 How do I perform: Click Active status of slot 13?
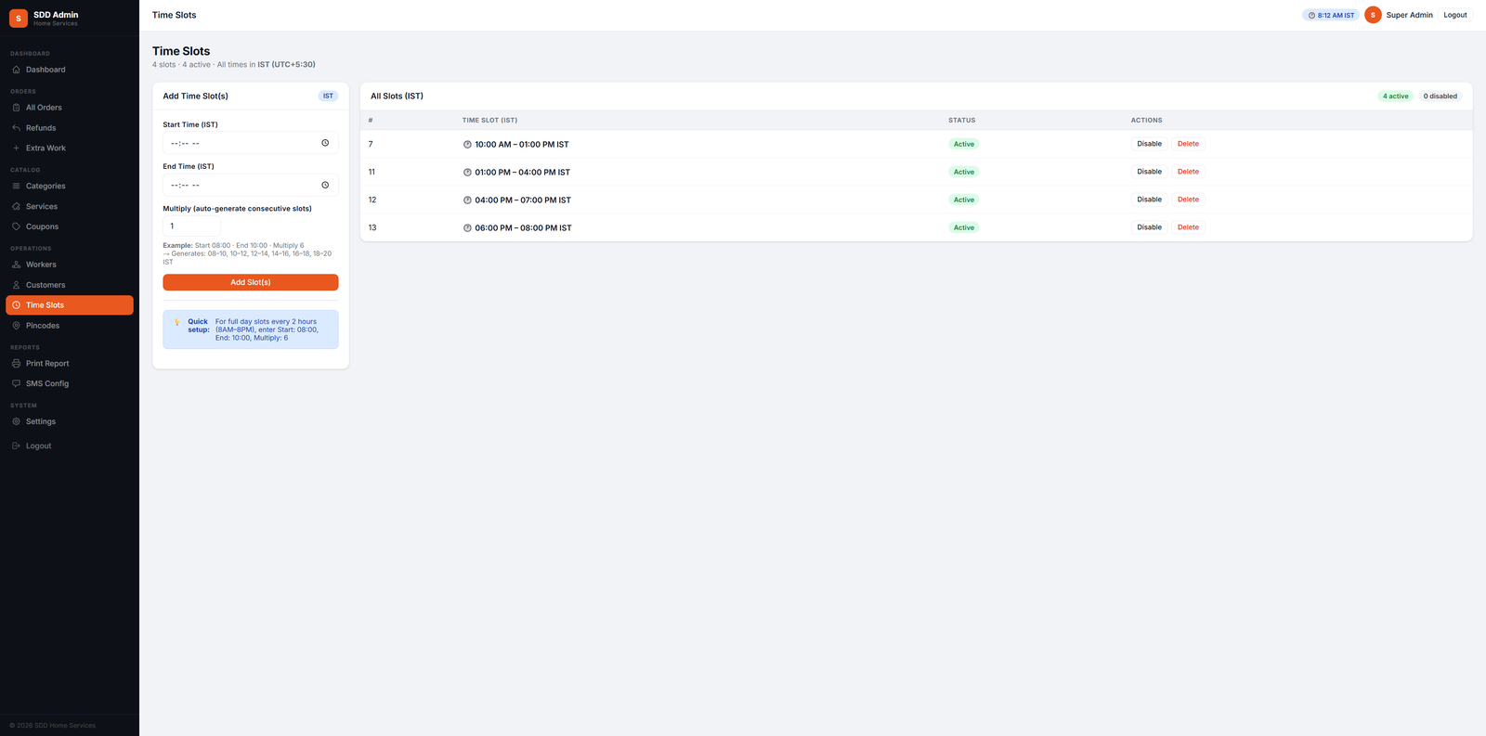coord(964,227)
